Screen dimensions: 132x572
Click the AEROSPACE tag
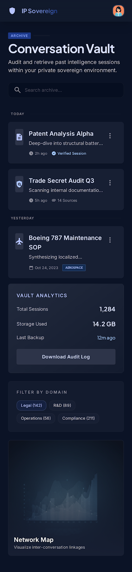coord(74,268)
